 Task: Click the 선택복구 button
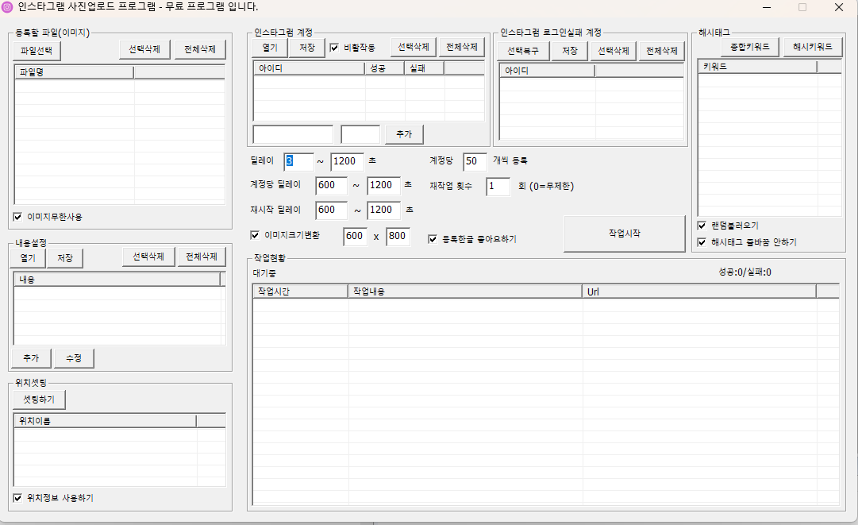[x=523, y=51]
